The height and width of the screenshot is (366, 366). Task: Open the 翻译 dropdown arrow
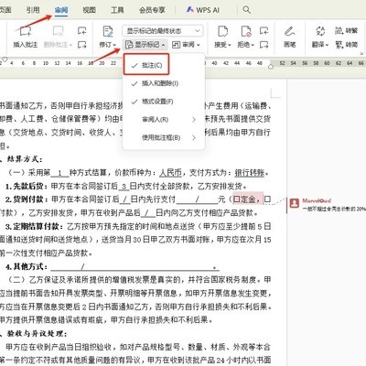pos(327,45)
